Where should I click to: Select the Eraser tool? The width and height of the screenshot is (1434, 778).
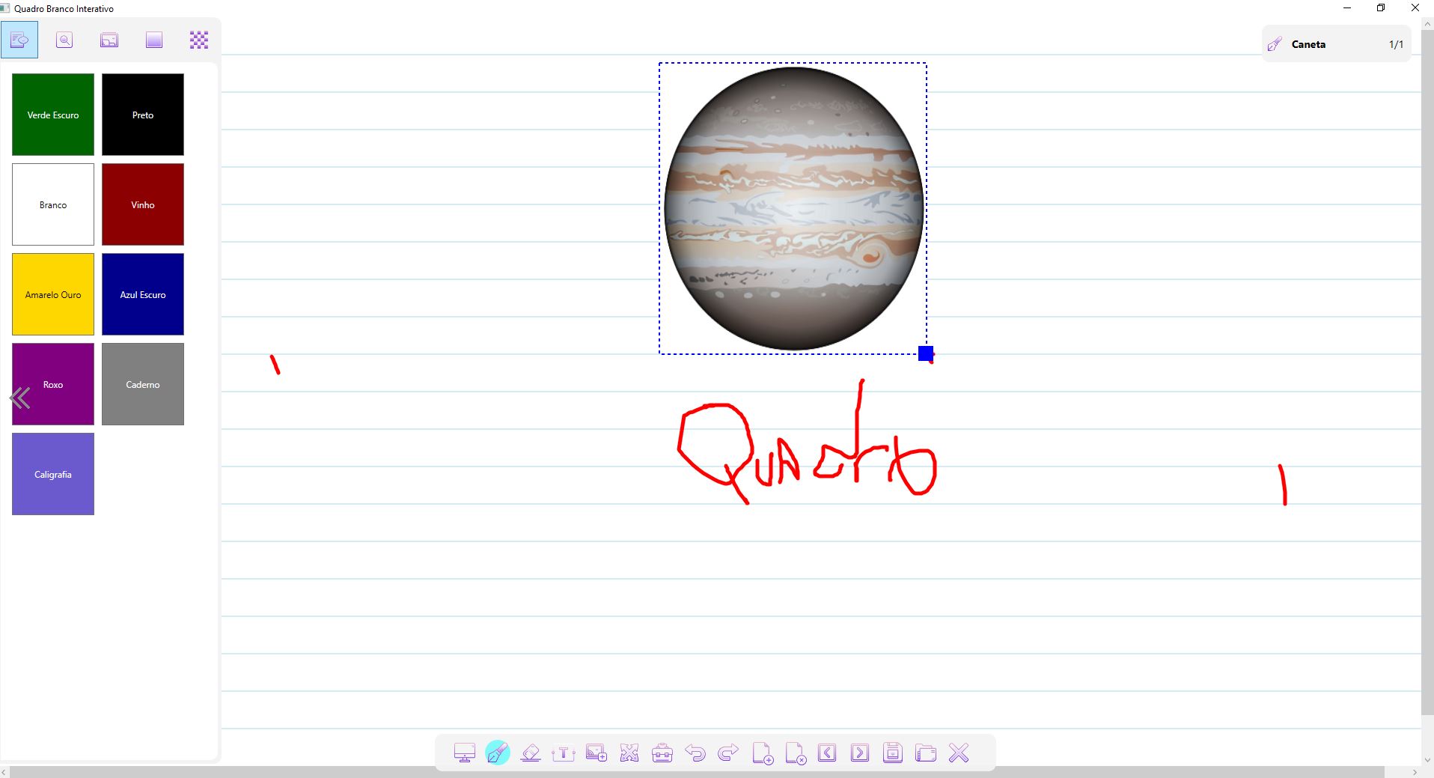pyautogui.click(x=531, y=753)
